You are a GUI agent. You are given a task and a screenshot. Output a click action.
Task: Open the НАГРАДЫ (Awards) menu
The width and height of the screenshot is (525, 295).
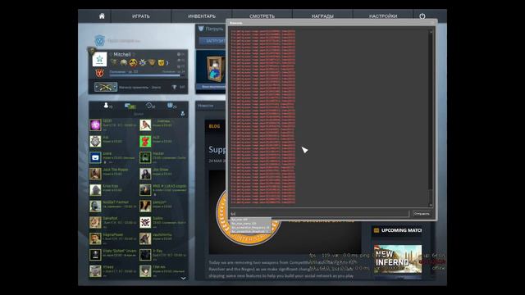322,16
